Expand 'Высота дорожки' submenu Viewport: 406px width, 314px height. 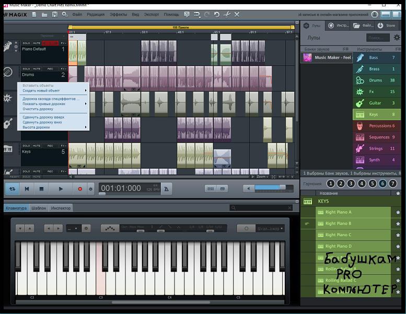[x=53, y=127]
